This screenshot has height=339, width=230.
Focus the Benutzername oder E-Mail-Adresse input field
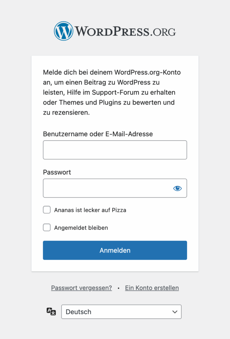115,150
